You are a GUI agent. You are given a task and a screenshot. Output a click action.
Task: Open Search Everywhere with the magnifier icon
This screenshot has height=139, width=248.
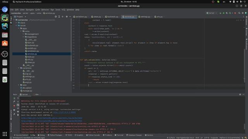coord(239,13)
